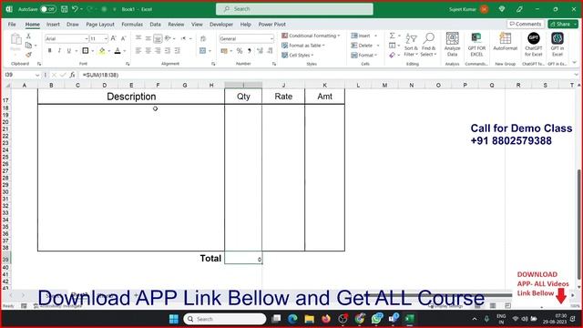The image size is (583, 328).
Task: Click the Accounting Number Format icon
Action: (x=224, y=51)
